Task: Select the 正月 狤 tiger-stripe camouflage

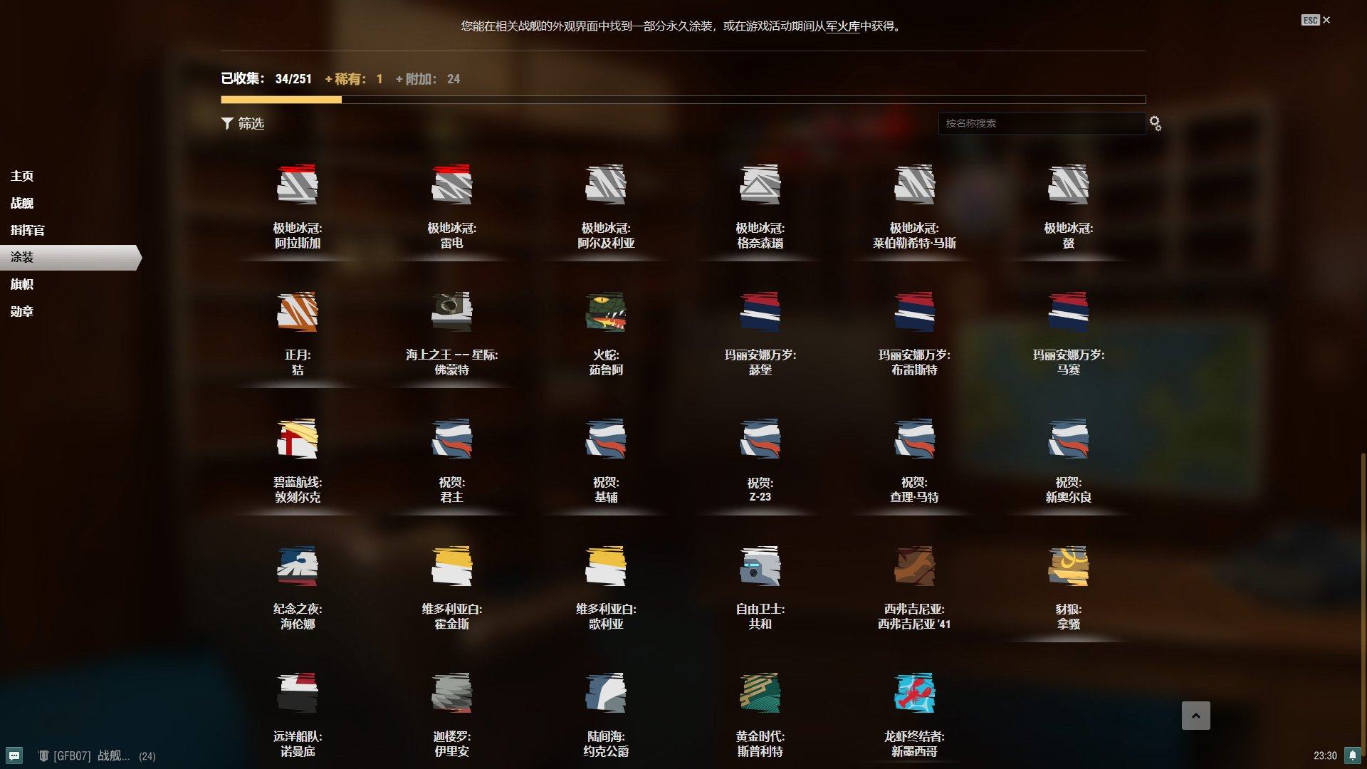Action: (x=297, y=312)
